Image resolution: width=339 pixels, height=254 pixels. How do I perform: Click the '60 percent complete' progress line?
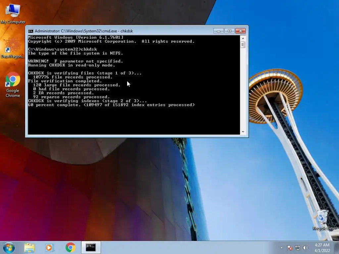[x=111, y=105]
